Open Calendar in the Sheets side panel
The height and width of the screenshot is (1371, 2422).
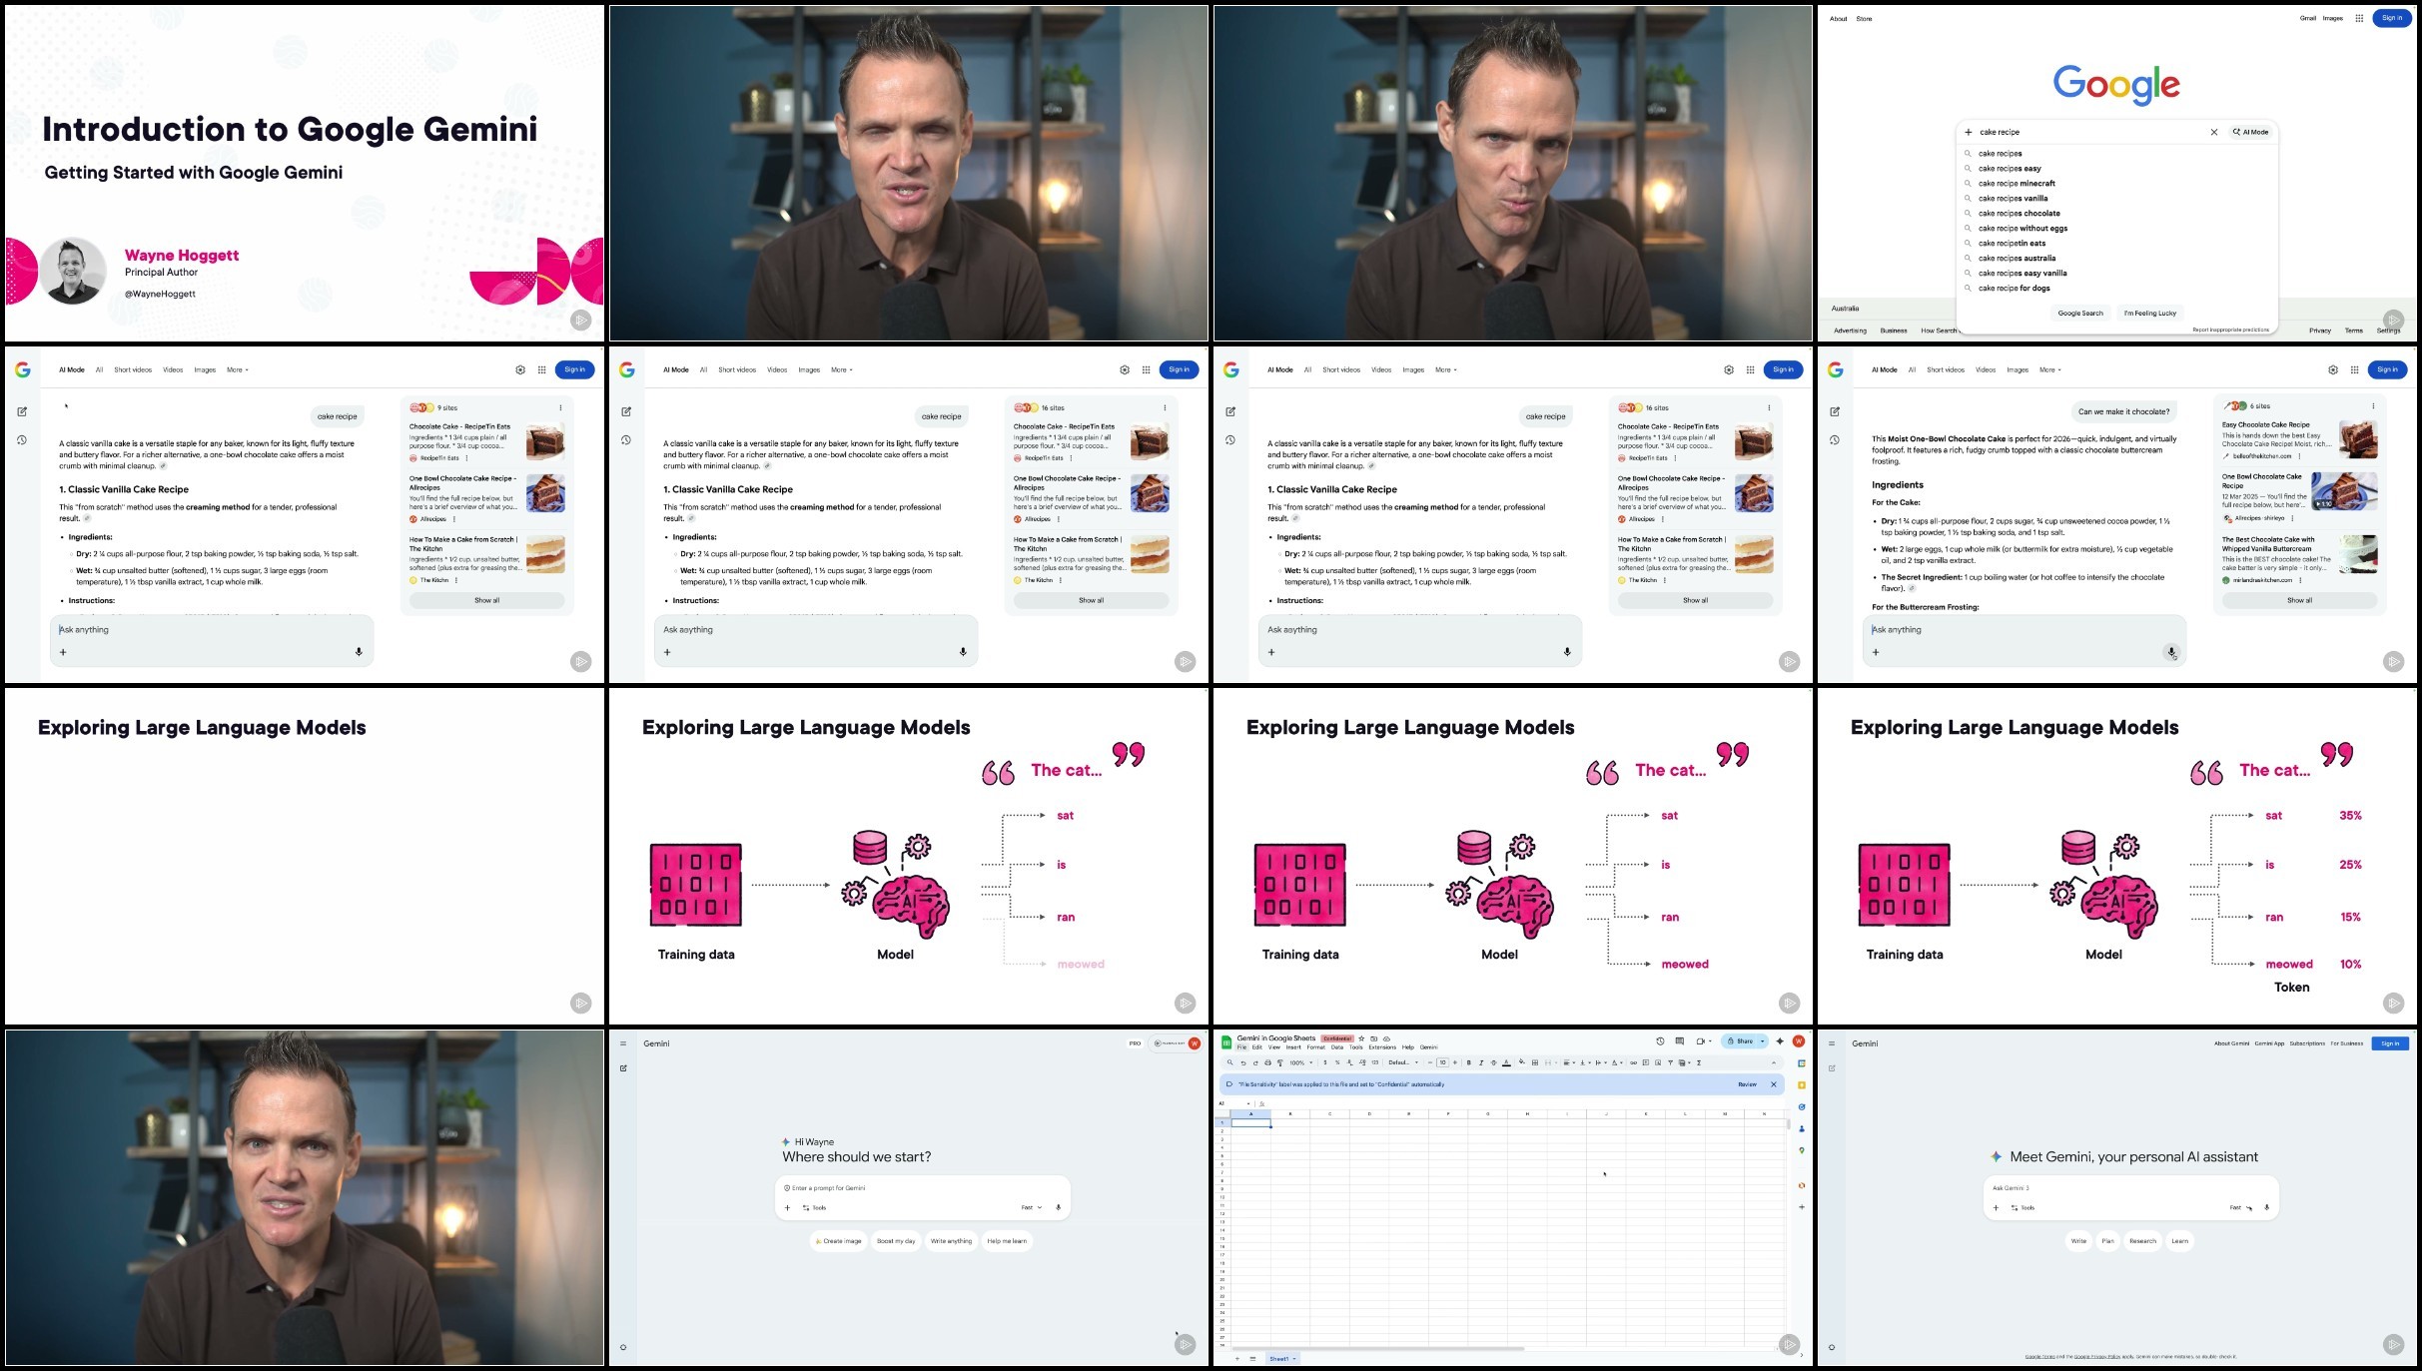point(1802,1063)
